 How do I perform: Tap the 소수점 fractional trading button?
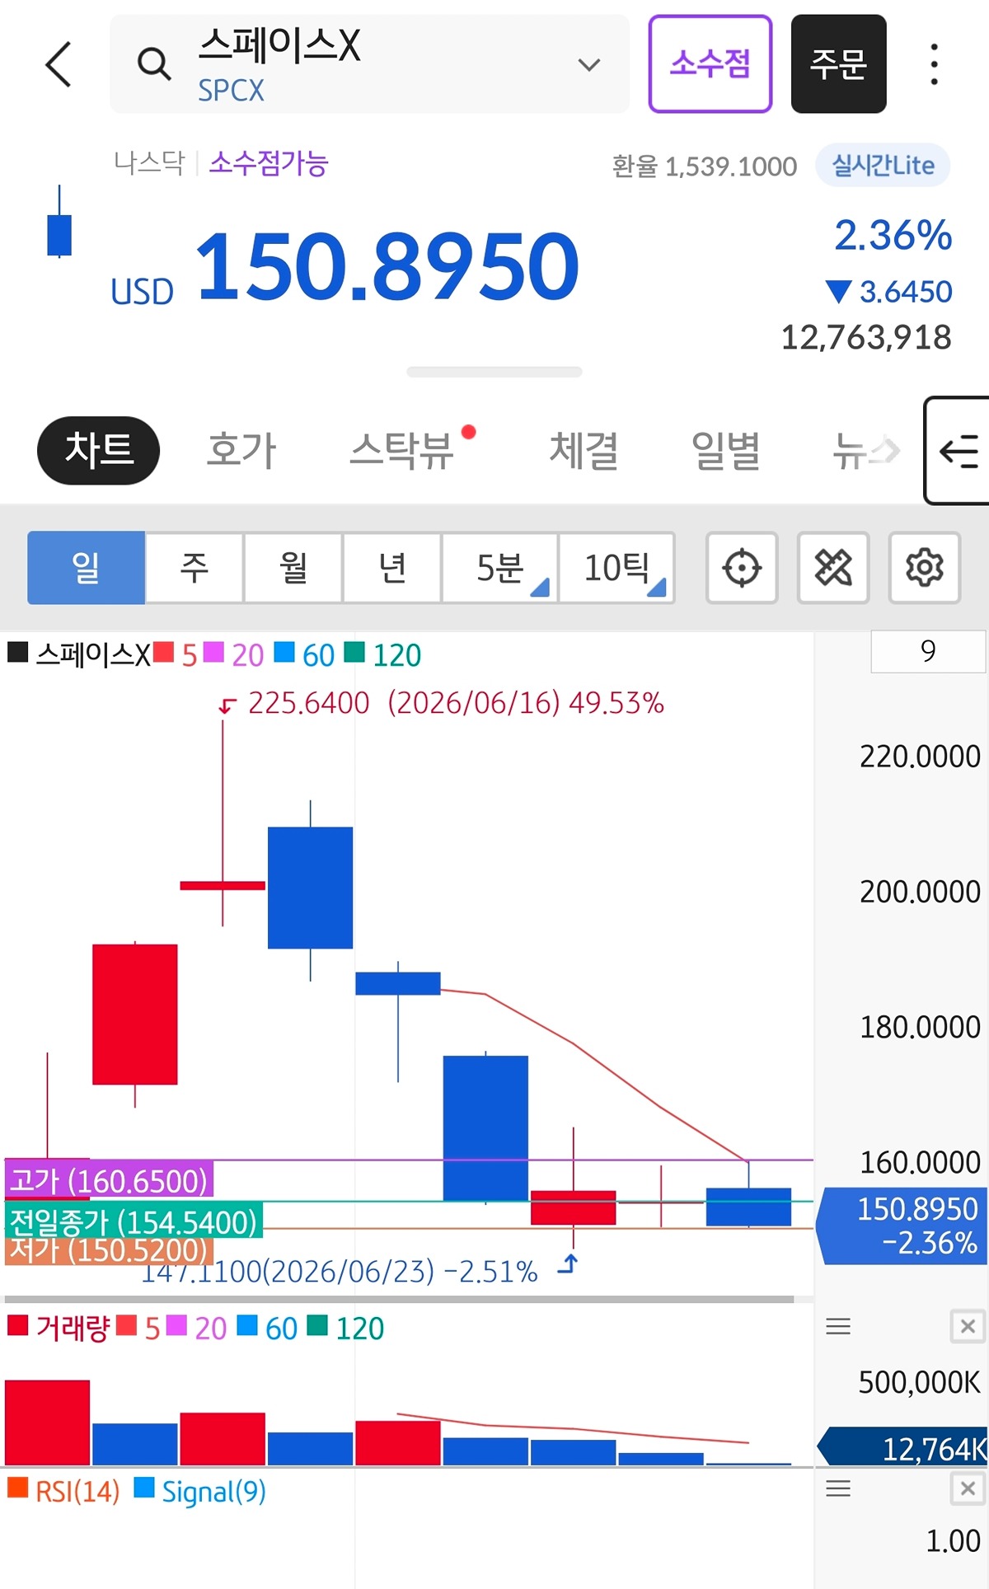pos(710,63)
